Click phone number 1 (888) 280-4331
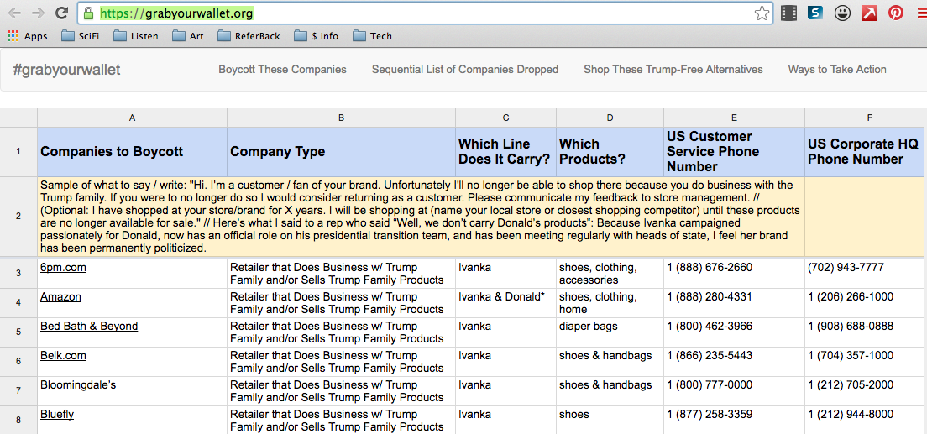 click(710, 297)
